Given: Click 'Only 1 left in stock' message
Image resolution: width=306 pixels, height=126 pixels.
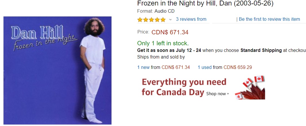Looking at the screenshot, I should (x=163, y=43).
